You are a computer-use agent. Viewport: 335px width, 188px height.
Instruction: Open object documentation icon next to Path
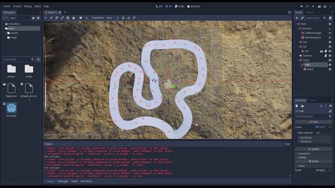(x=330, y=111)
